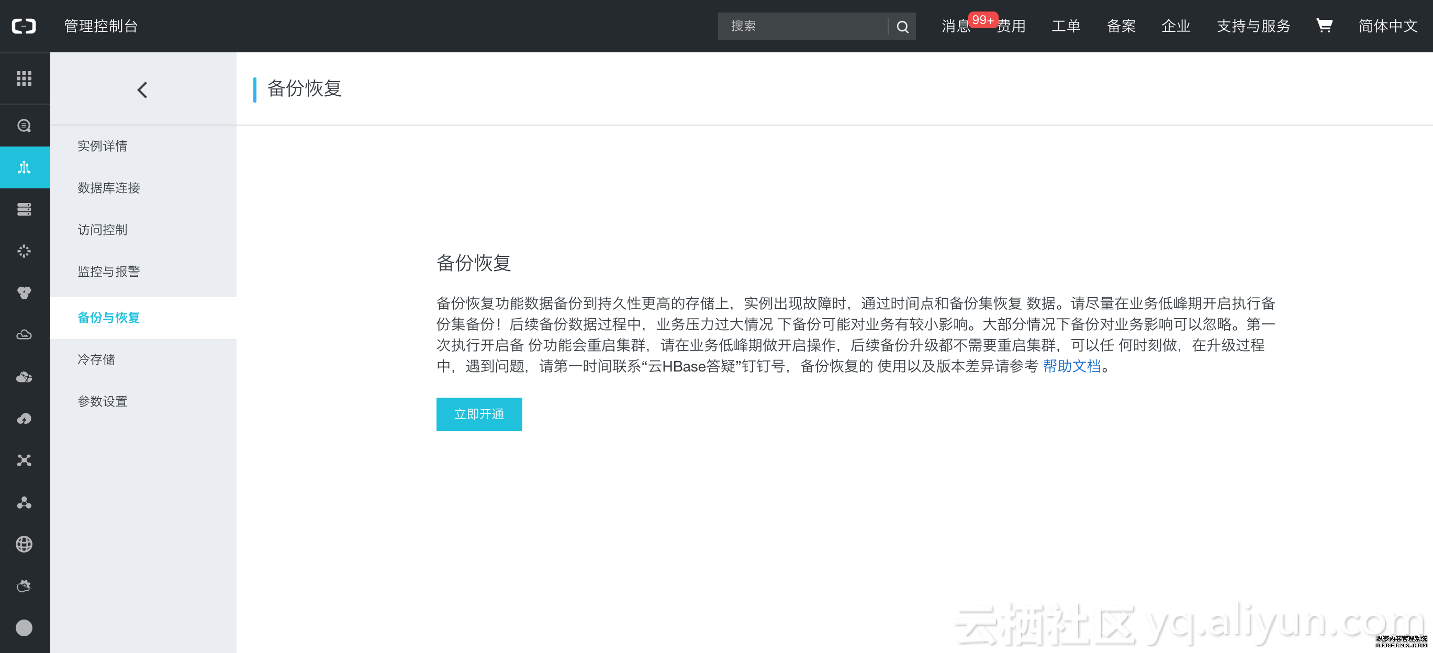
Task: Click the cloud gear sidebar icon
Action: coord(24,586)
